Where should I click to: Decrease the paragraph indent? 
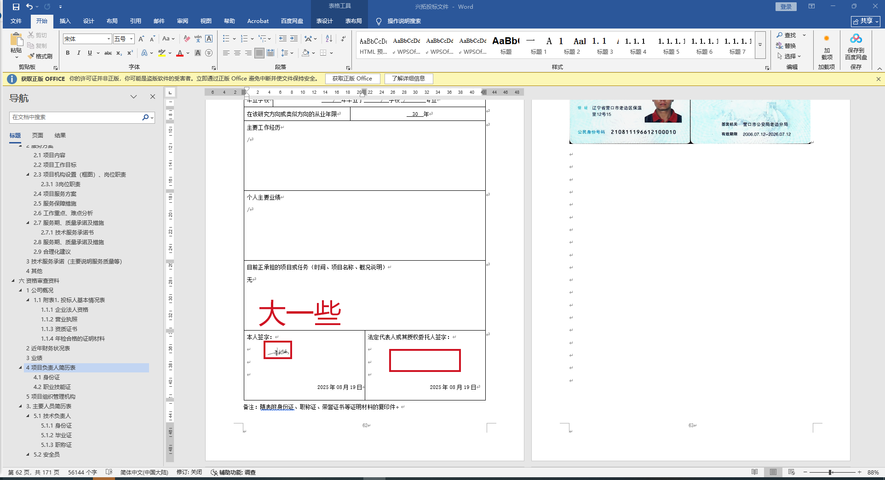282,39
